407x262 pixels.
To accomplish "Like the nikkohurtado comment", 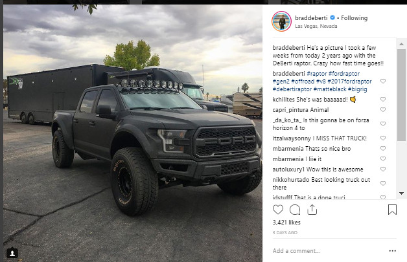I will tap(383, 184).
